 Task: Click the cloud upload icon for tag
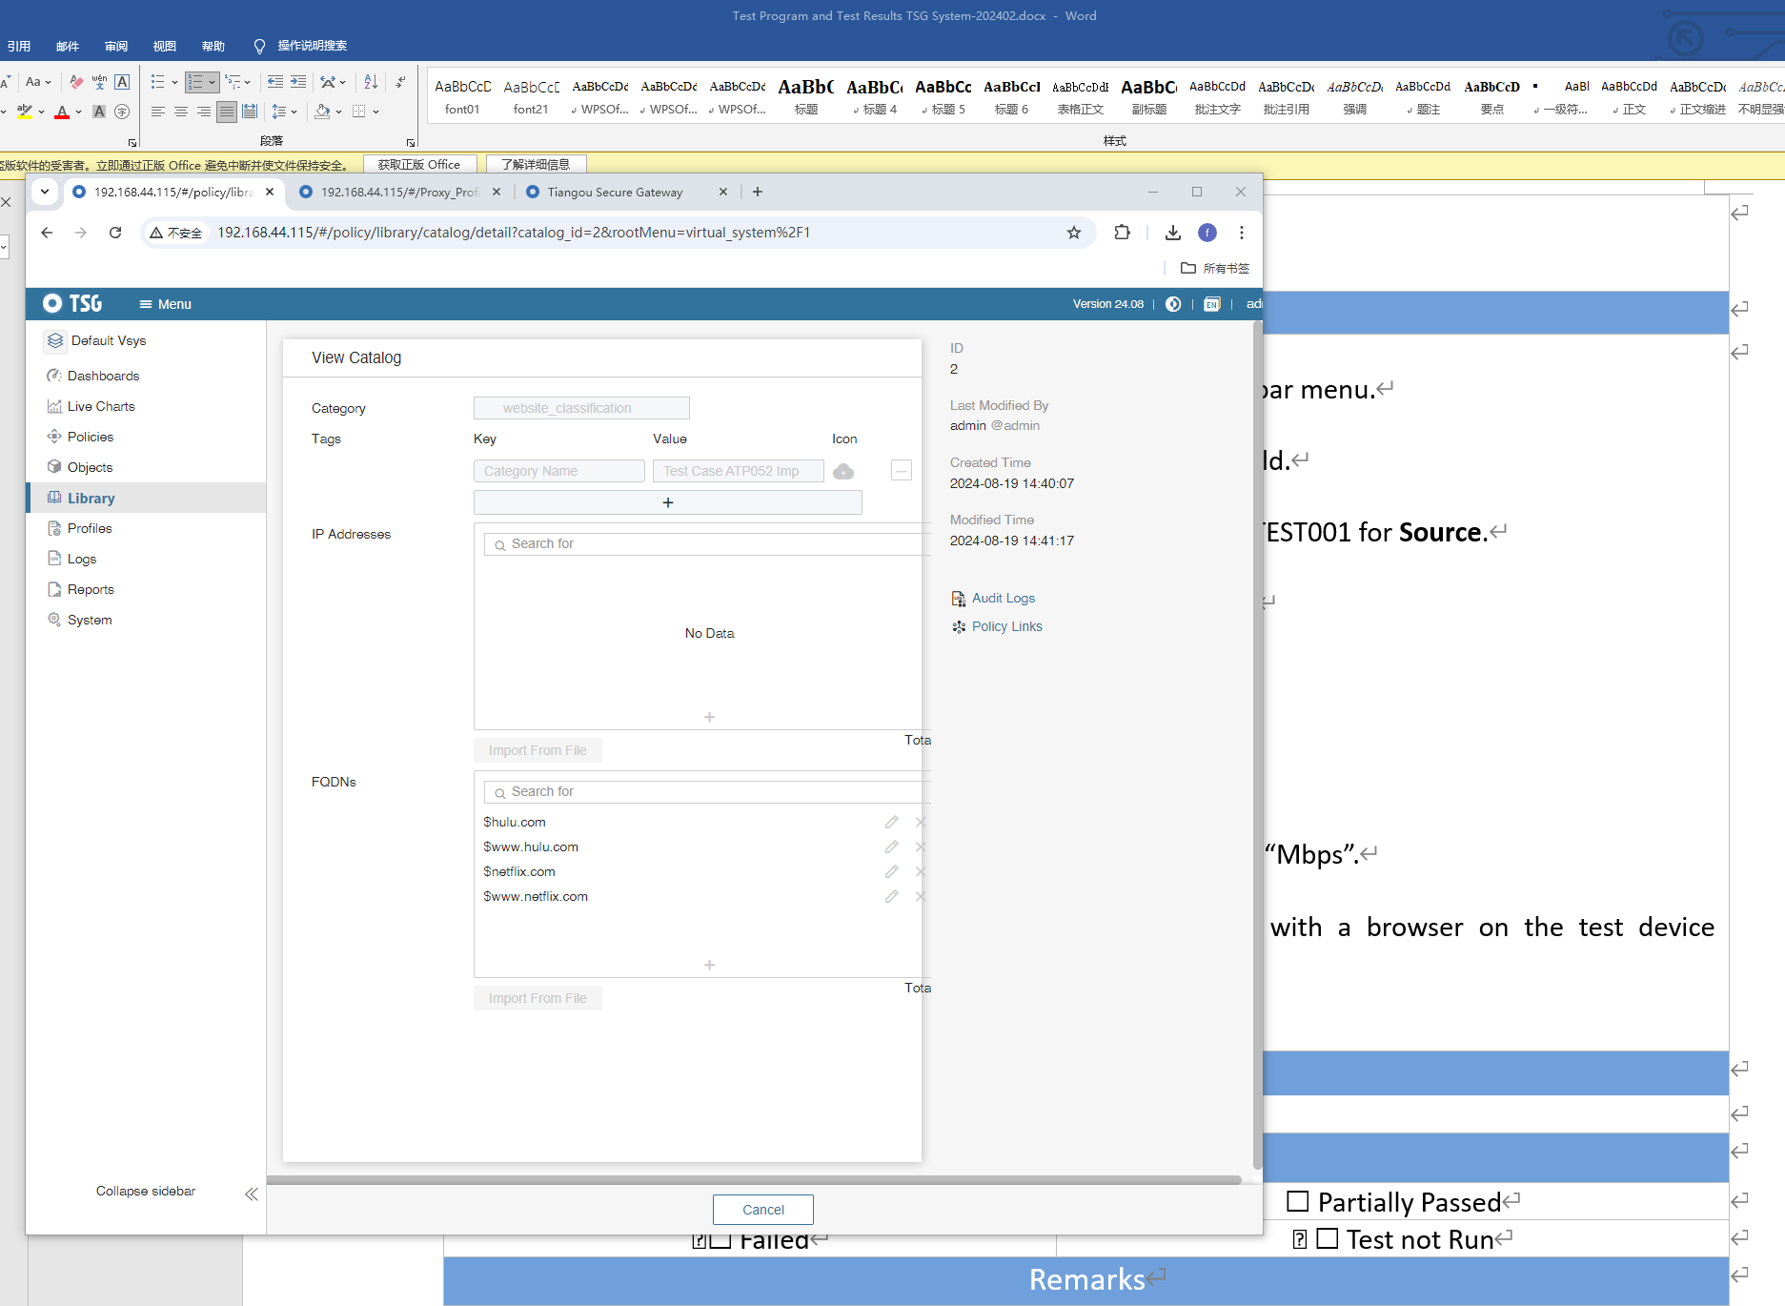[x=843, y=471]
